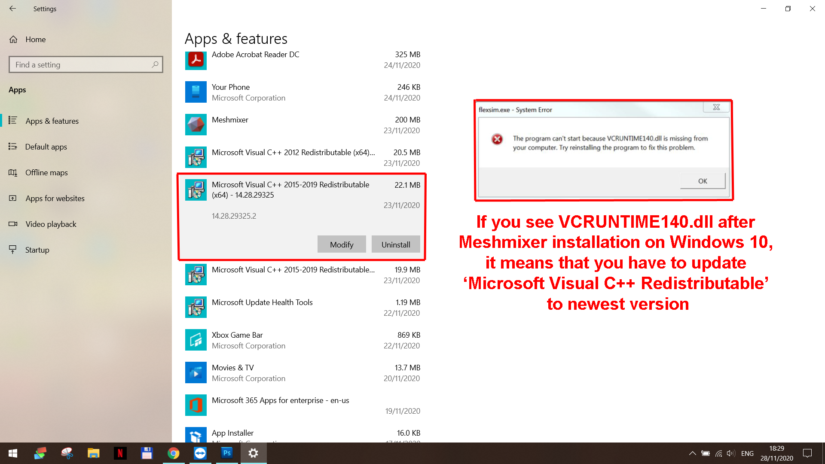Select Apps & features in left sidebar
The width and height of the screenshot is (825, 464).
tap(52, 121)
